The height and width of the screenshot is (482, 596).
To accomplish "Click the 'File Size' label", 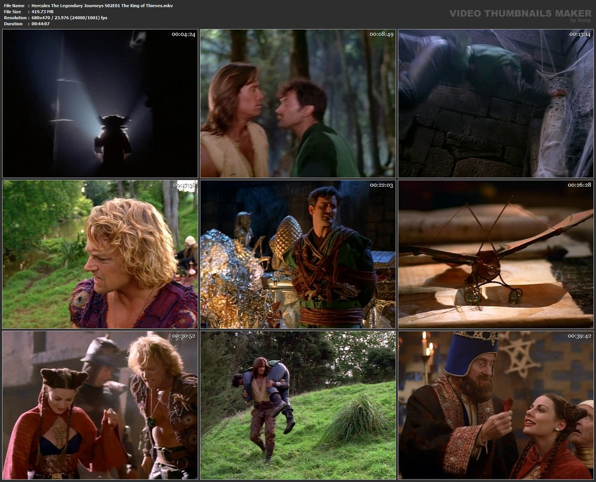I will tap(13, 12).
